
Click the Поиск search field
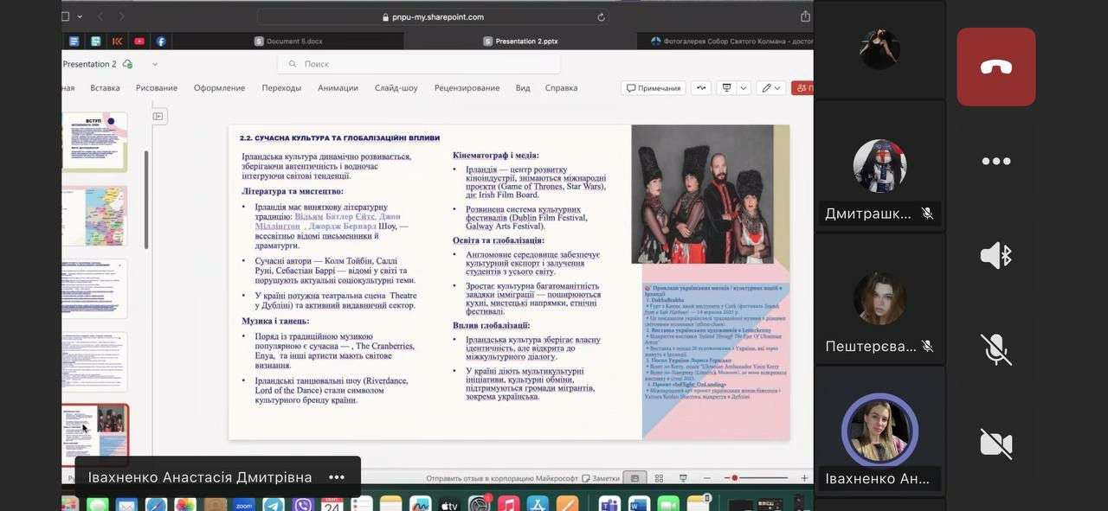point(419,64)
